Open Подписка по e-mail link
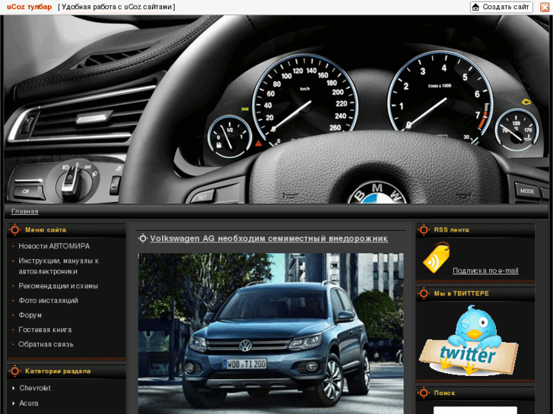 tap(485, 270)
